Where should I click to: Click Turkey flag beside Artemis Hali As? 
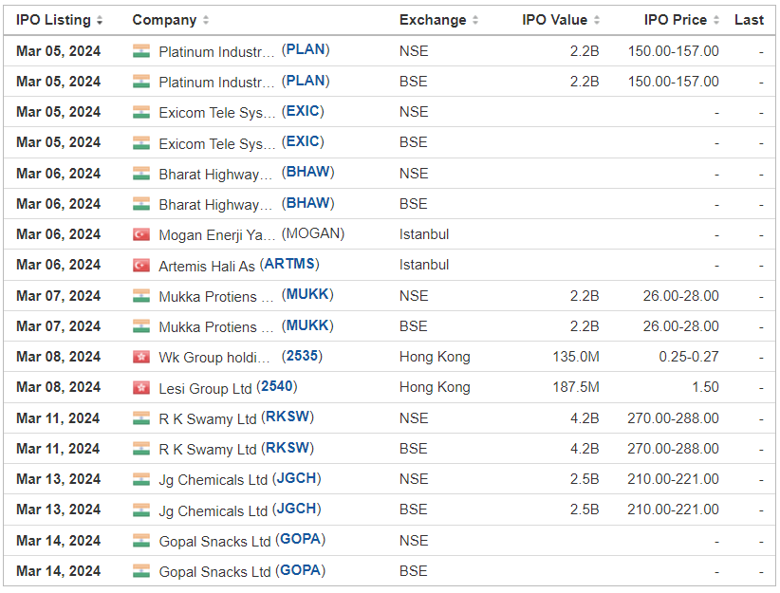[x=141, y=265]
